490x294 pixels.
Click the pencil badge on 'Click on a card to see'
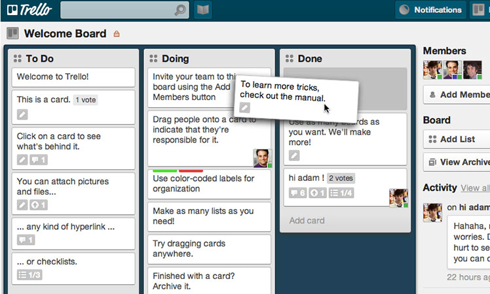coord(22,160)
